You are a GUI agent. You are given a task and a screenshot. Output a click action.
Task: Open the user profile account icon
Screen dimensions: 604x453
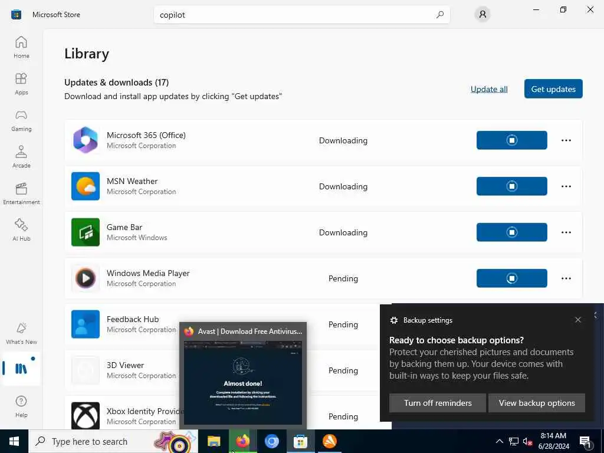coord(482,15)
